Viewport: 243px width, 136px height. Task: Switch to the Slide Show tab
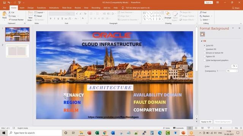pos(67,8)
